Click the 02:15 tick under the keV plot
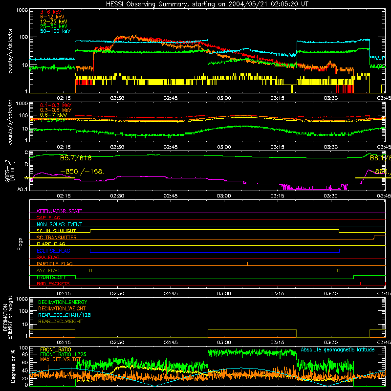The image size is (391, 391). 64,98
